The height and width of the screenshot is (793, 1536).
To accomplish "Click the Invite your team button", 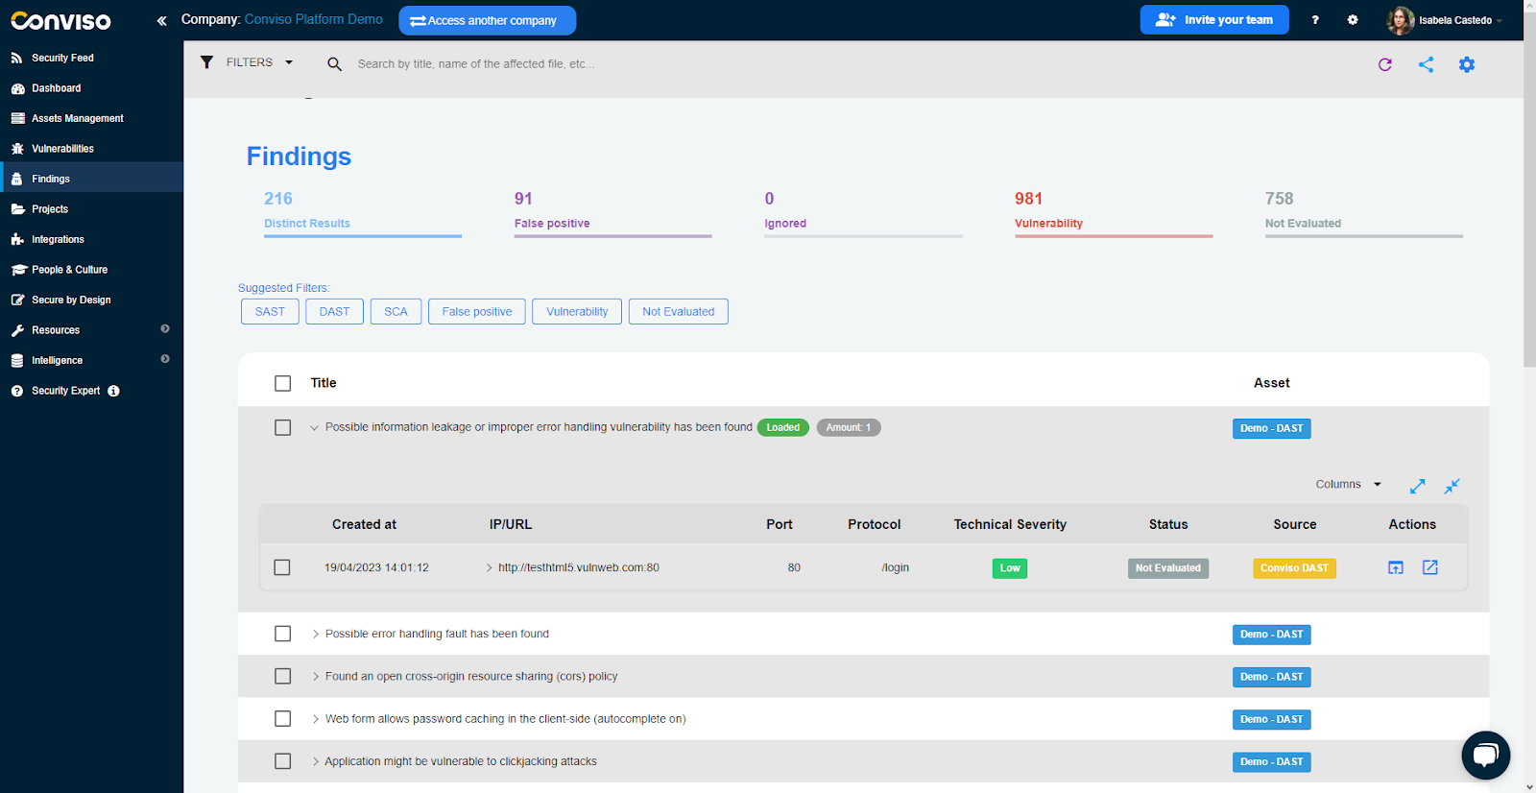I will coord(1213,20).
